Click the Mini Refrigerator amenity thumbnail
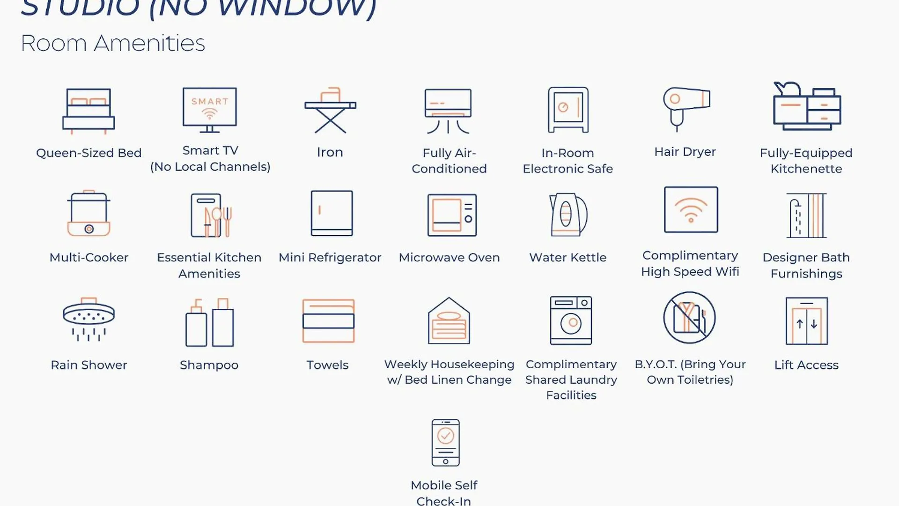Viewport: 899px width, 506px height. point(330,213)
